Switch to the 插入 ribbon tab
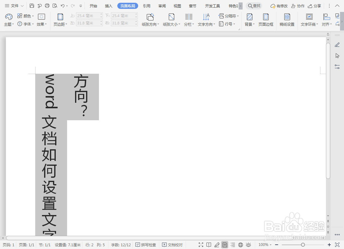Image resolution: width=344 pixels, height=249 pixels. coord(108,6)
